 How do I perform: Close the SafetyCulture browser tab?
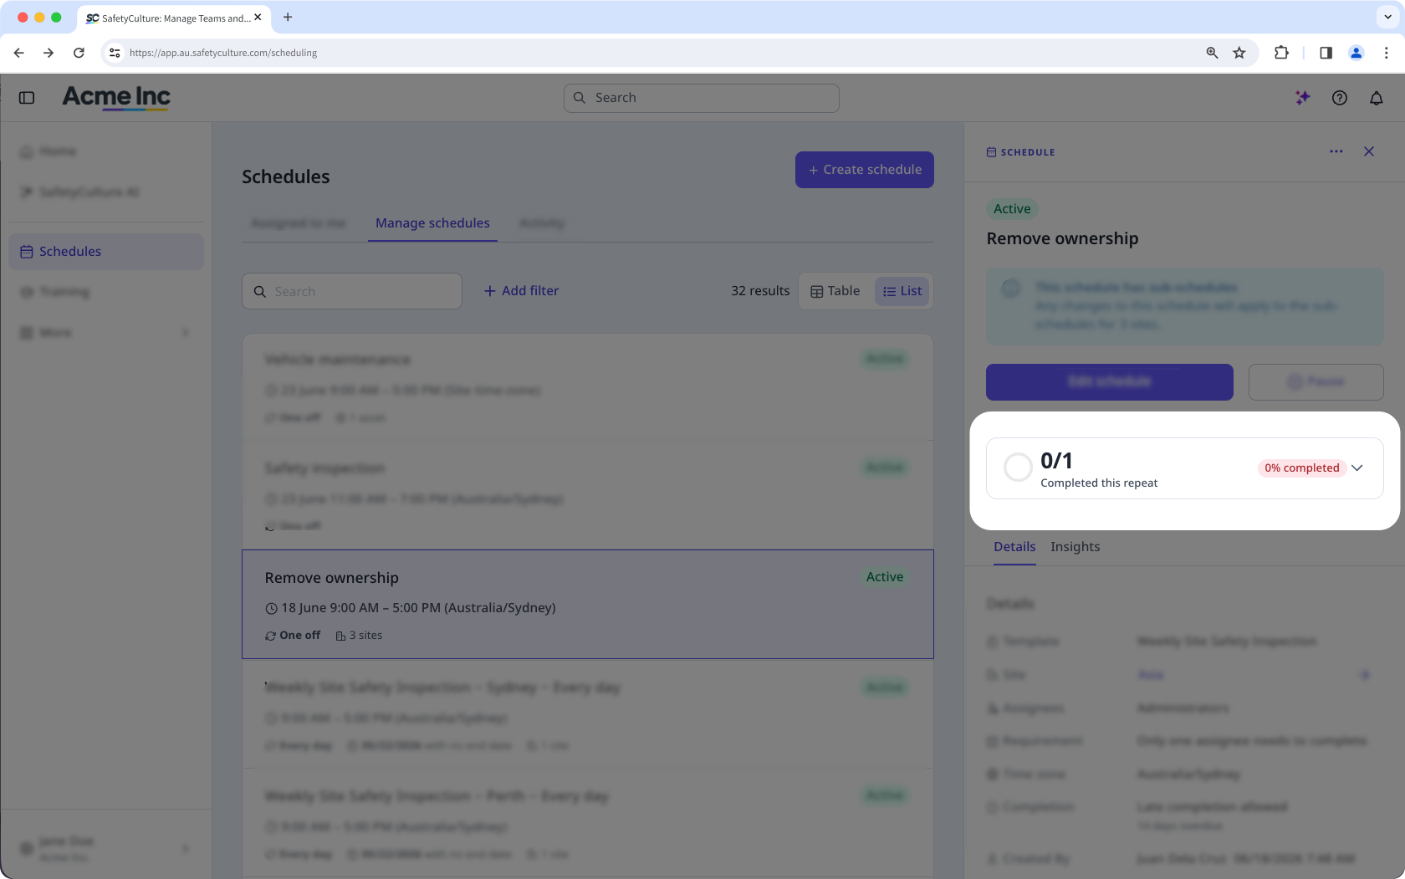258,17
